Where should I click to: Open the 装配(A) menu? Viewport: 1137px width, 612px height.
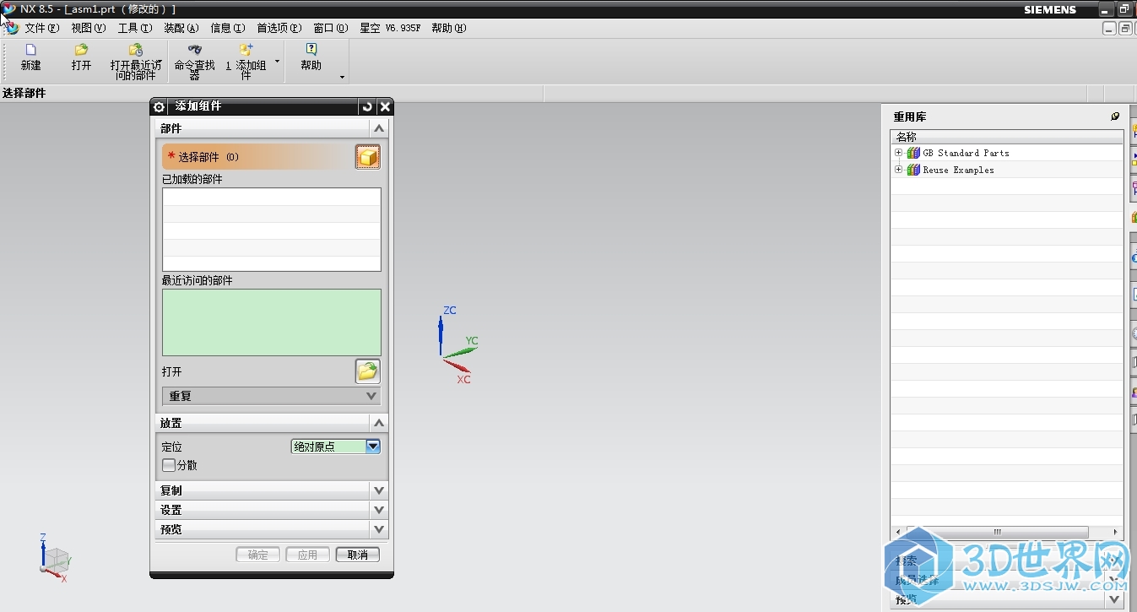point(181,28)
